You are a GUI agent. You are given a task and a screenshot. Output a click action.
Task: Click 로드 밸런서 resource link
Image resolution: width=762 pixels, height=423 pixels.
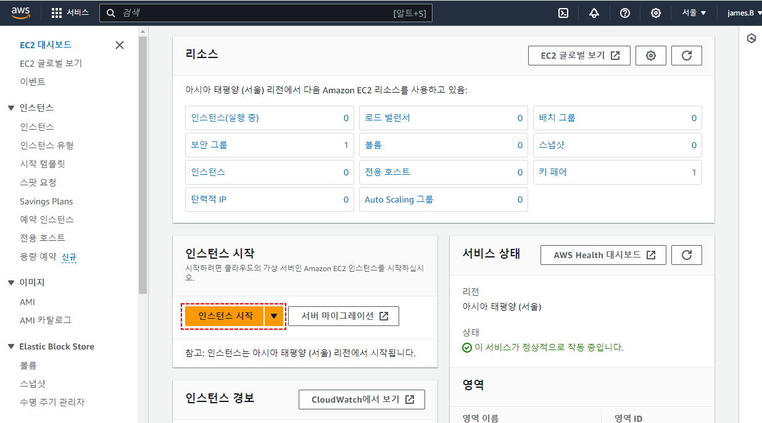click(x=387, y=118)
